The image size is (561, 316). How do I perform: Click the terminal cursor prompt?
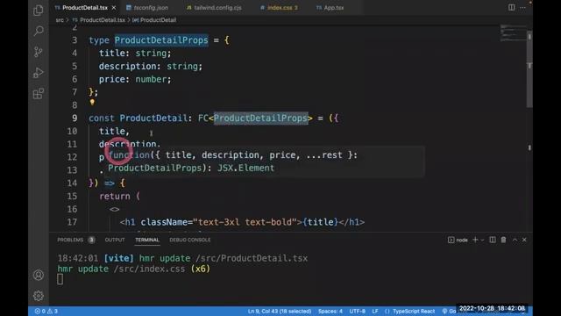click(60, 279)
